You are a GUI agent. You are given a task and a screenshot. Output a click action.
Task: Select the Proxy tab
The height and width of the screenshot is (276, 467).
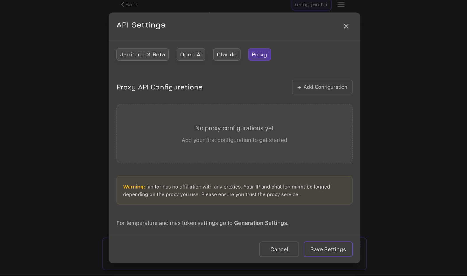[259, 54]
